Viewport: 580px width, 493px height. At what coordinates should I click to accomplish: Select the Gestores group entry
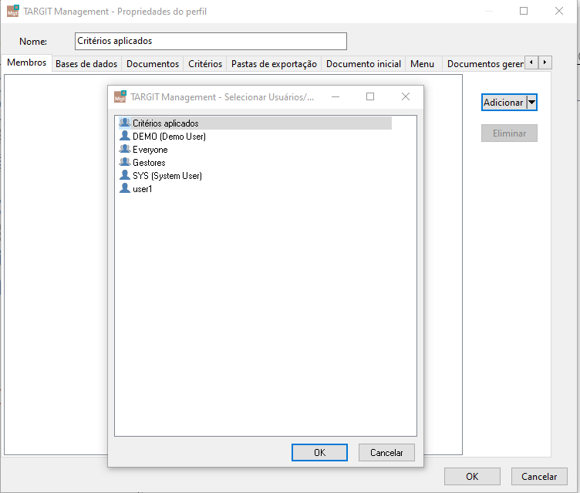point(149,163)
